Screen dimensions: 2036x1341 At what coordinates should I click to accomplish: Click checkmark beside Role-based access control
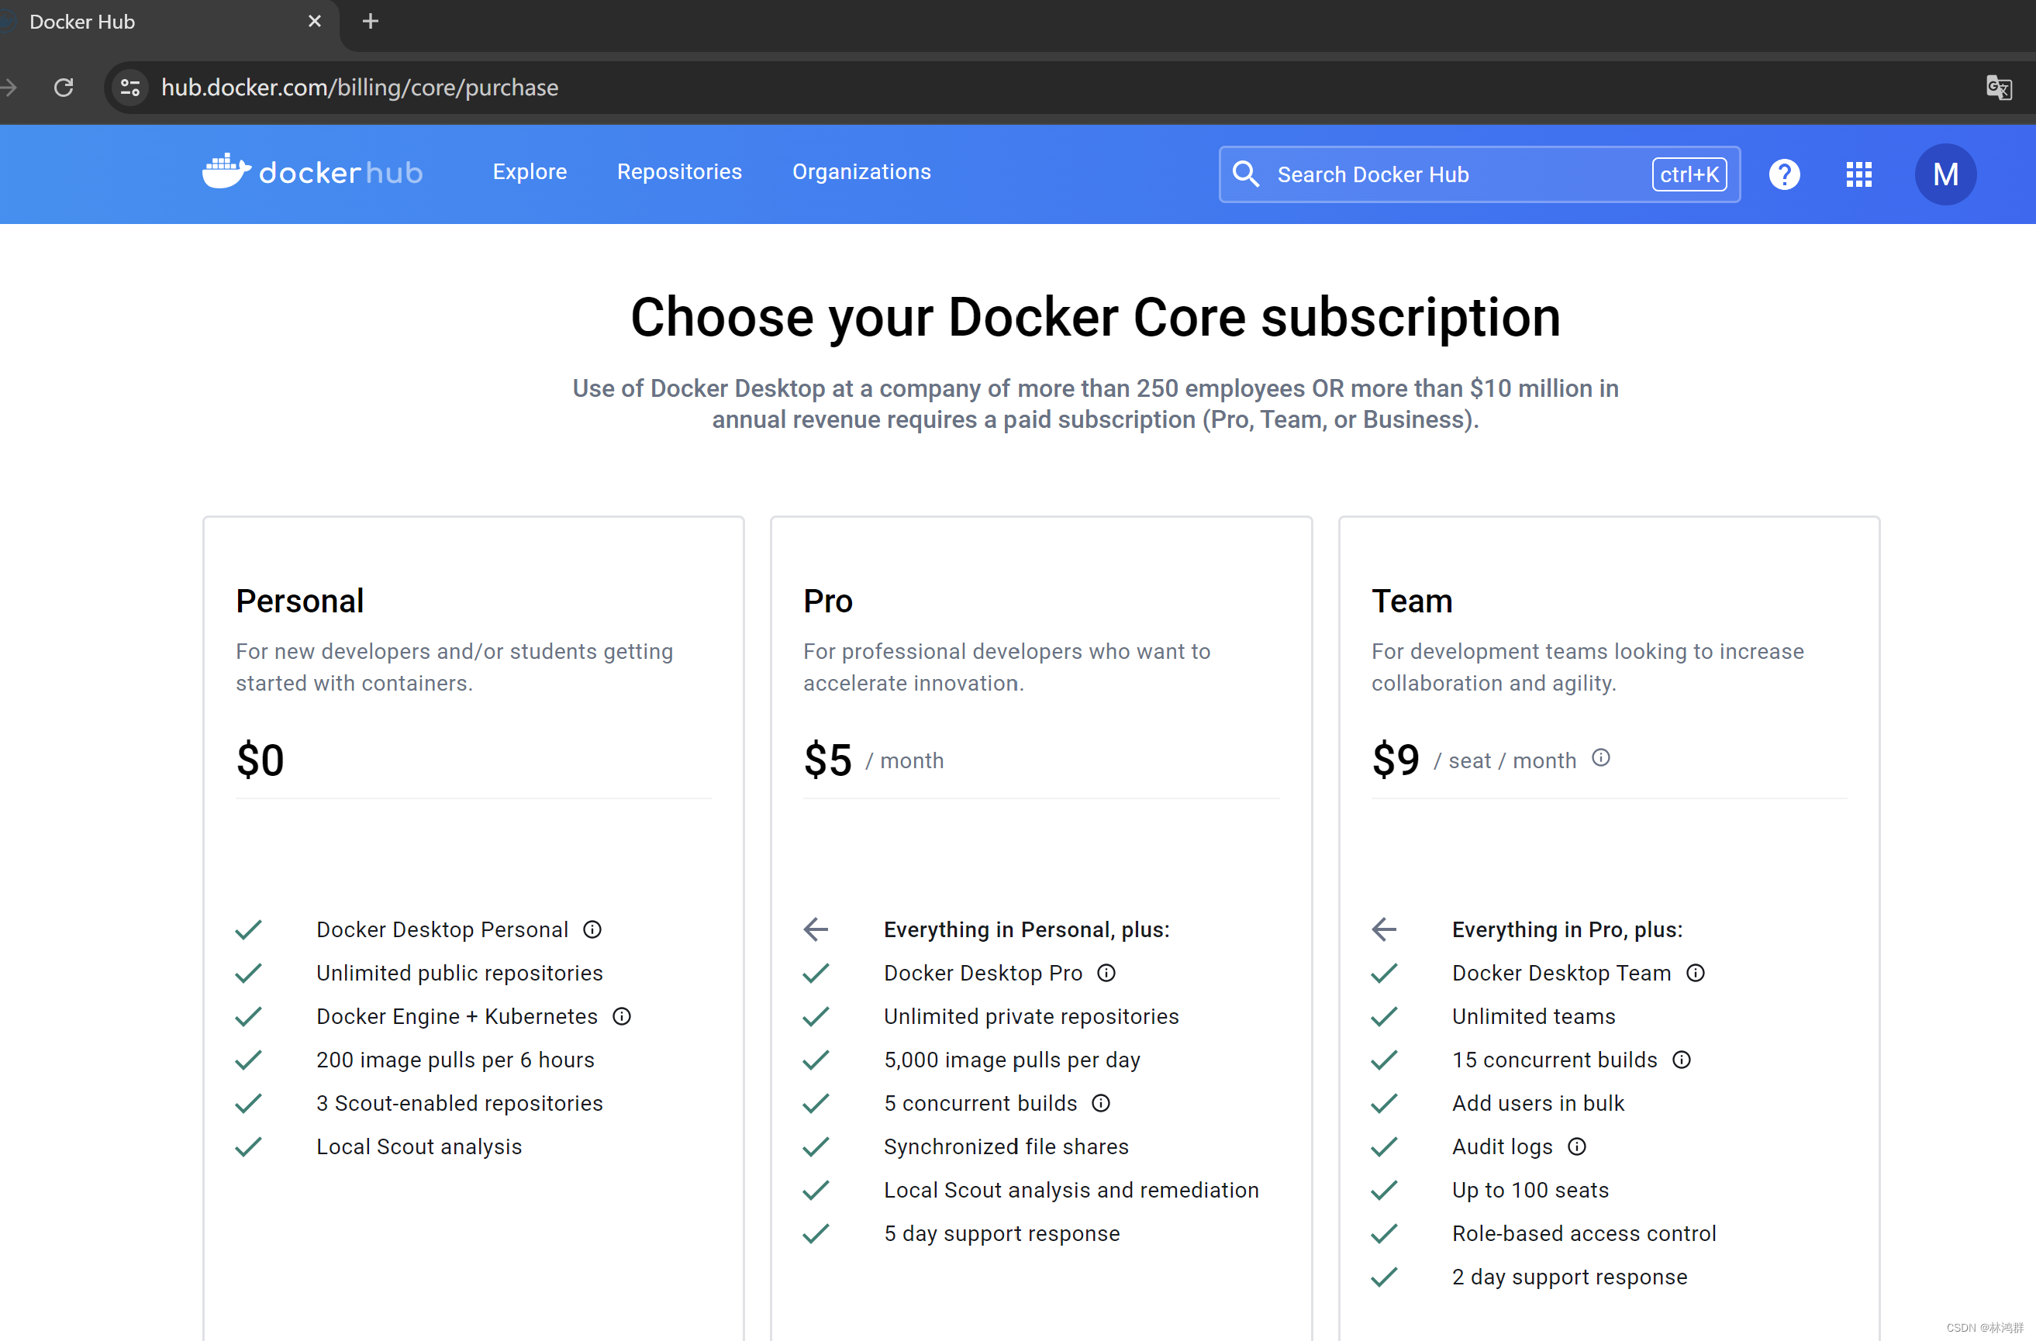[x=1384, y=1233]
